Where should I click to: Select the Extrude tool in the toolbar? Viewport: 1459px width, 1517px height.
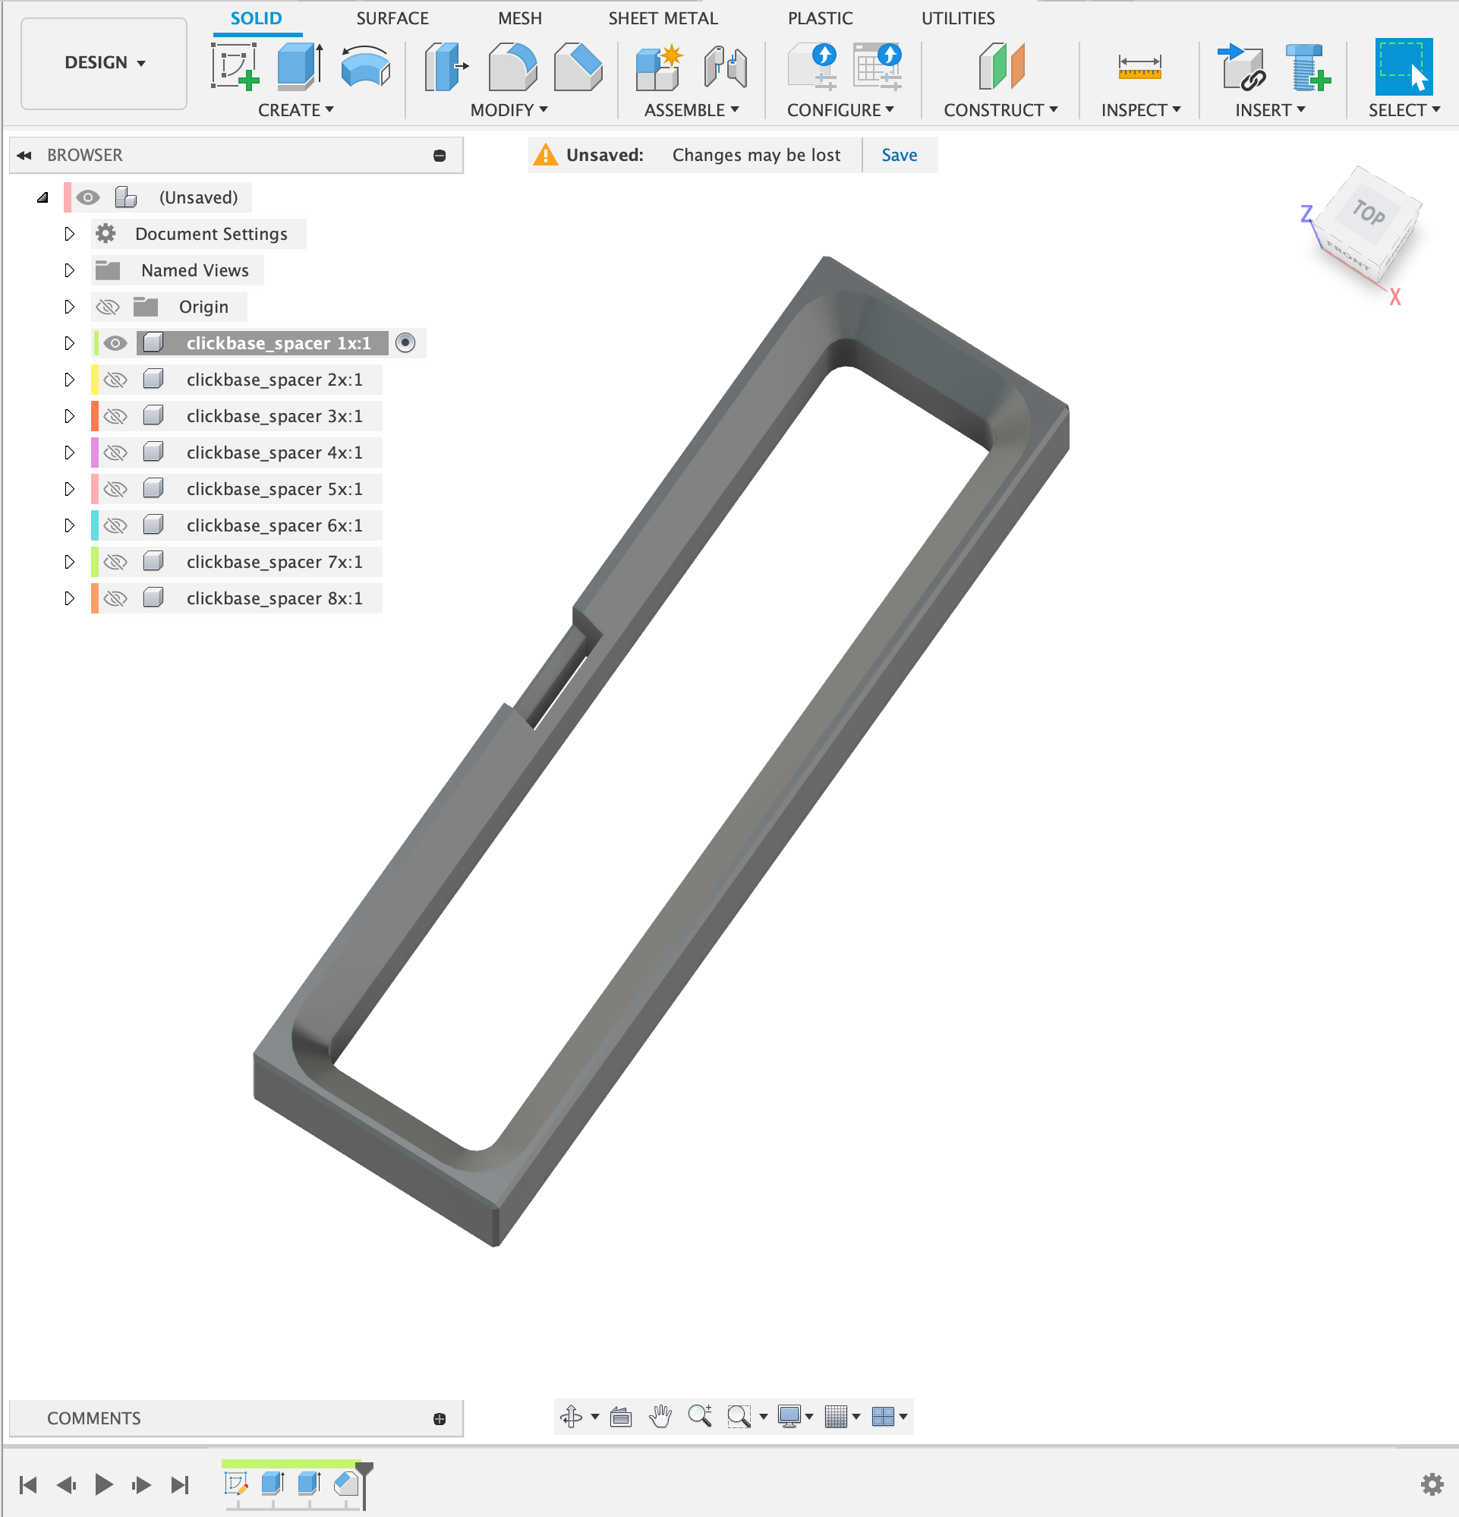pyautogui.click(x=300, y=67)
